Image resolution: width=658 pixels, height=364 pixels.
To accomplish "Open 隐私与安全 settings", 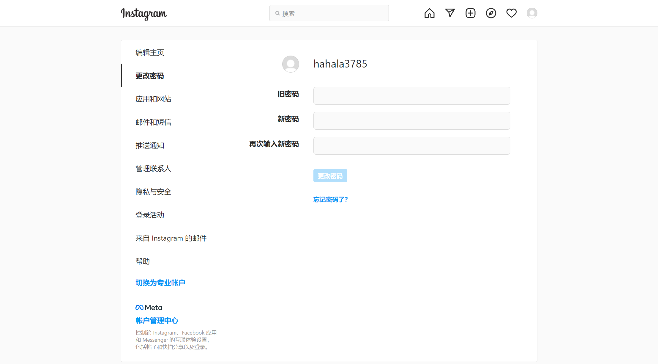I will [x=153, y=192].
